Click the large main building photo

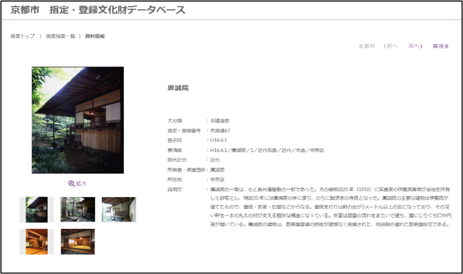point(77,120)
